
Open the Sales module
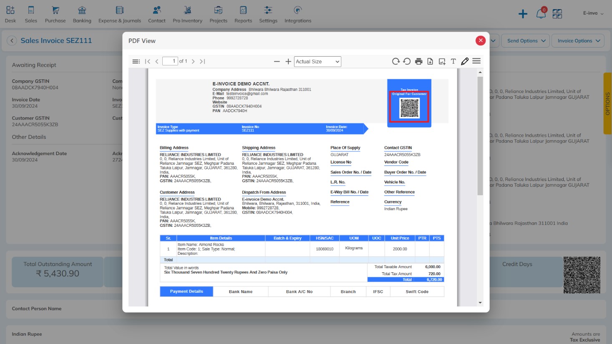click(x=31, y=14)
